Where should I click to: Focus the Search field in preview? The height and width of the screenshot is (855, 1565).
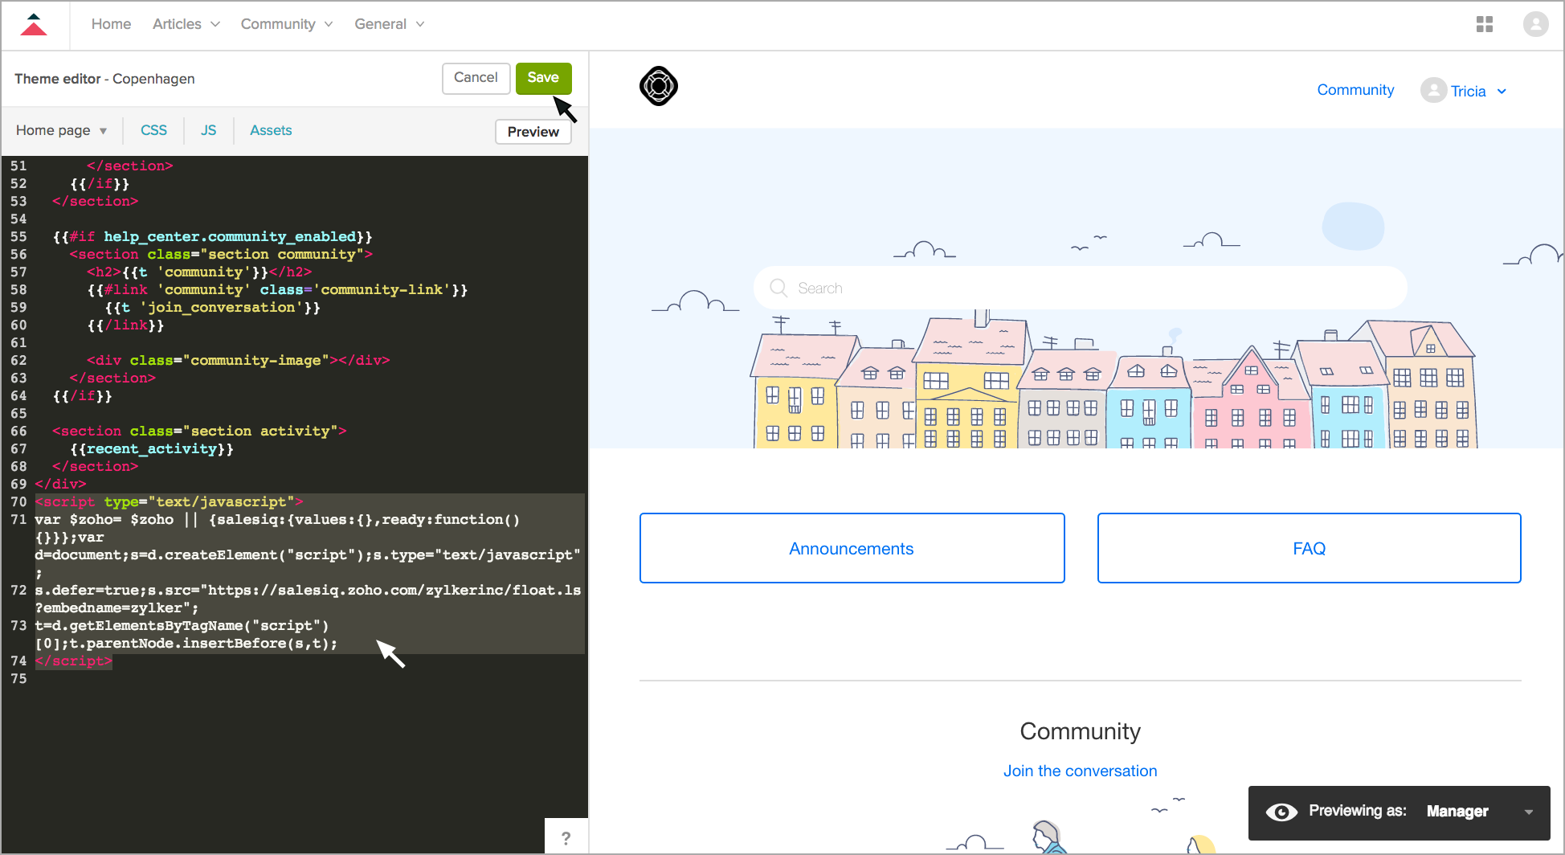point(1080,288)
